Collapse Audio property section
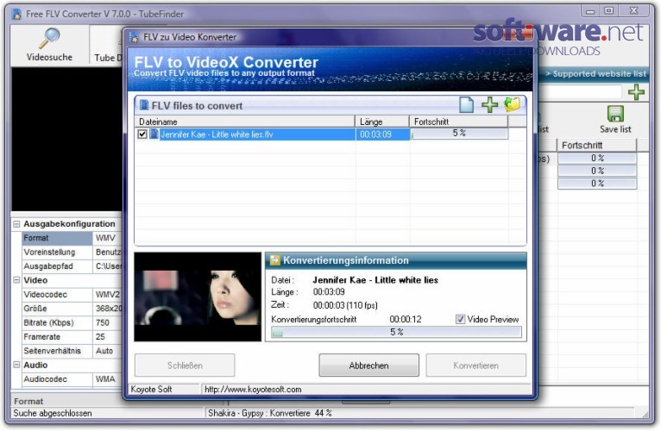Viewport: 661px width, 431px height. pyautogui.click(x=16, y=365)
